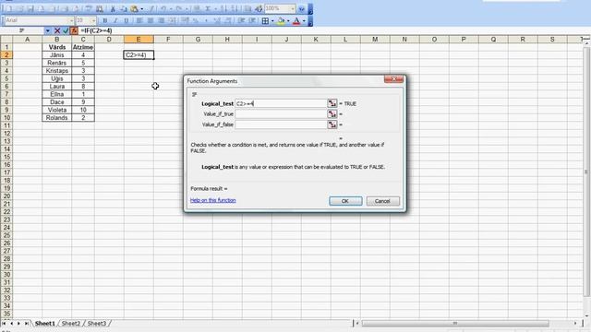Screen dimensions: 591x332
Task: Click the horizontal scrollbar right arrow
Action: [x=575, y=324]
